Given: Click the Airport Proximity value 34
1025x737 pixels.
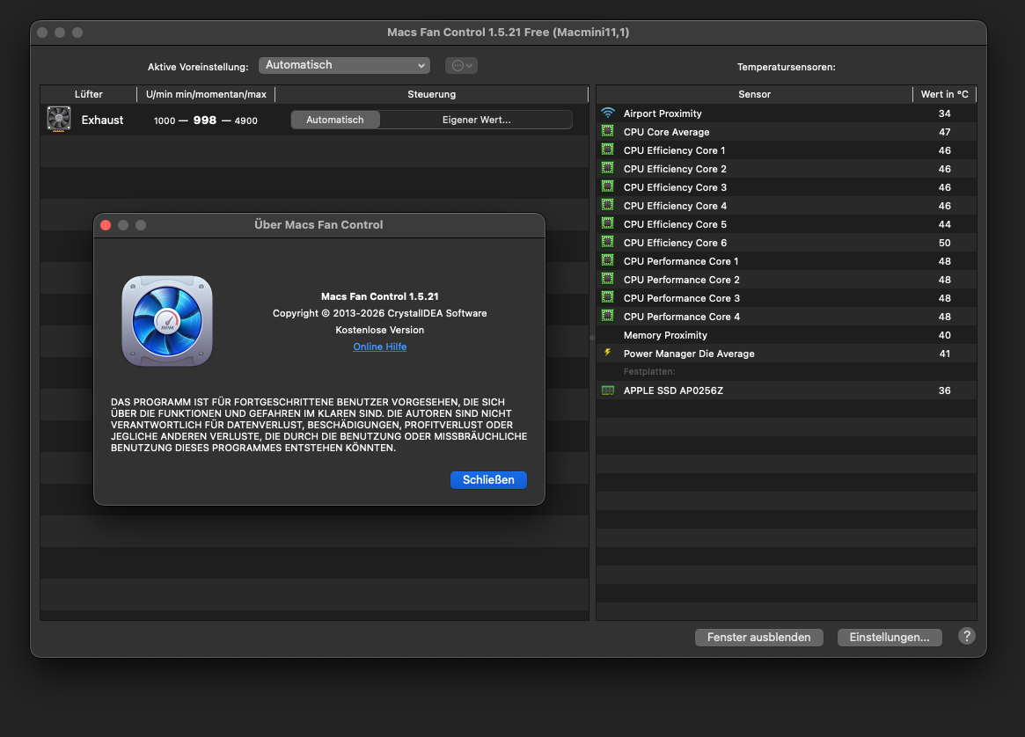Looking at the screenshot, I should click(945, 113).
